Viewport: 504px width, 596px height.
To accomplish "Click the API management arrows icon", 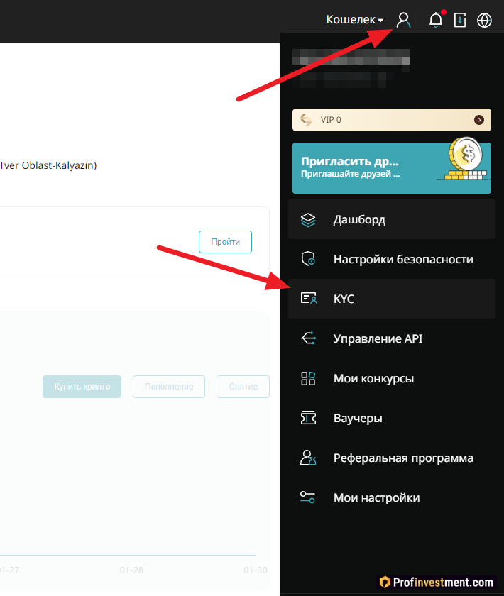I will (x=308, y=338).
